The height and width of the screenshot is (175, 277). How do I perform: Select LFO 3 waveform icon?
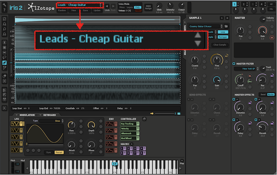pos(15,137)
